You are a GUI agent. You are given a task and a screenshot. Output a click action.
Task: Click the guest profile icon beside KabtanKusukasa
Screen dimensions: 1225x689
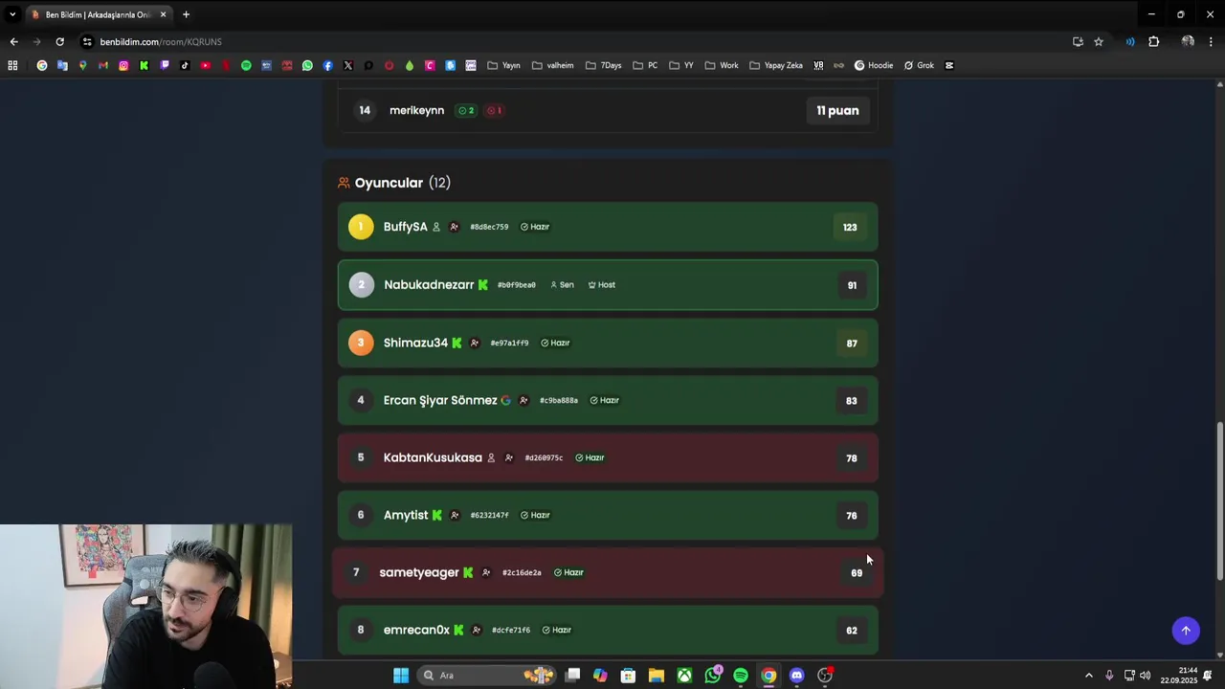tap(491, 457)
